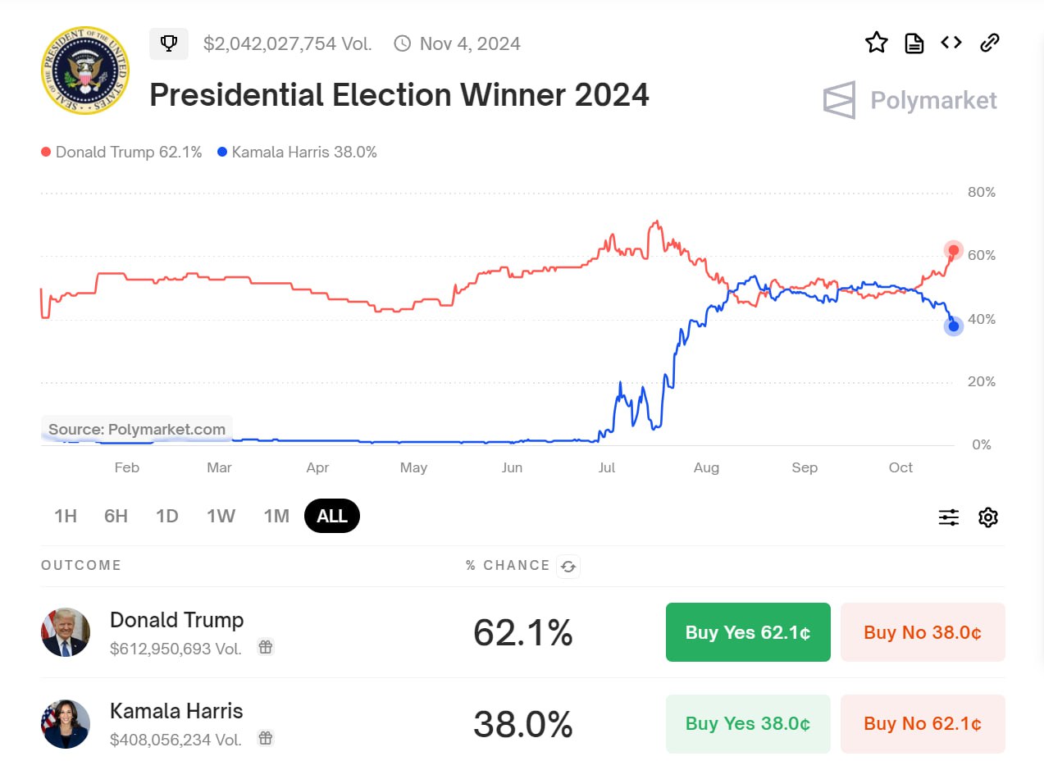Click the embed code icon
Viewport: 1044px width, 770px height.
click(x=951, y=43)
